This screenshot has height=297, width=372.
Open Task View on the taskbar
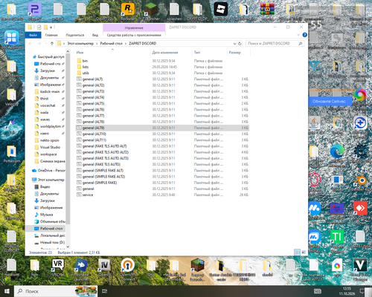click(x=105, y=291)
